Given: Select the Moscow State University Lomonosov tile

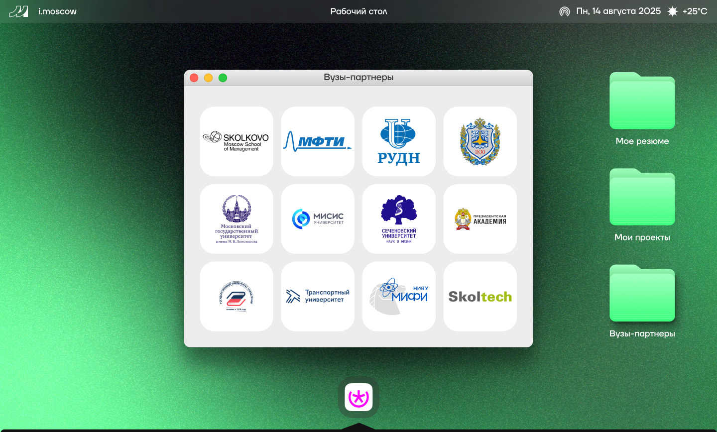Looking at the screenshot, I should pyautogui.click(x=237, y=219).
